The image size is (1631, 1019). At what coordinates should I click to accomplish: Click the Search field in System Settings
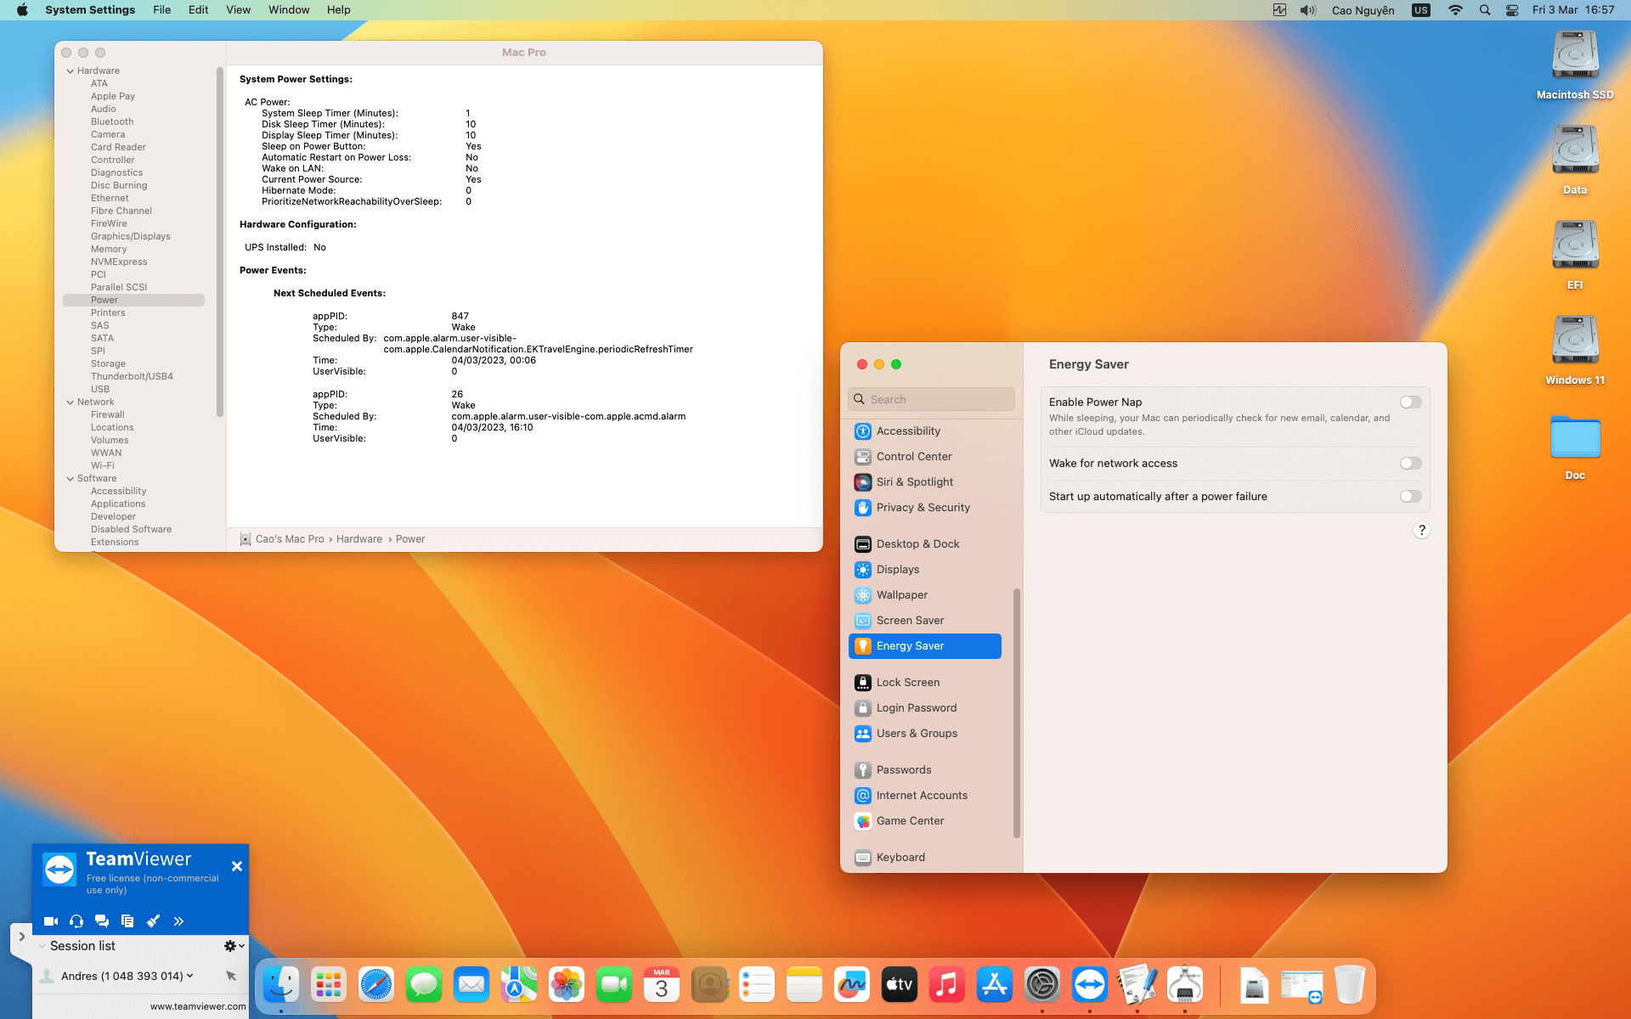click(x=931, y=400)
